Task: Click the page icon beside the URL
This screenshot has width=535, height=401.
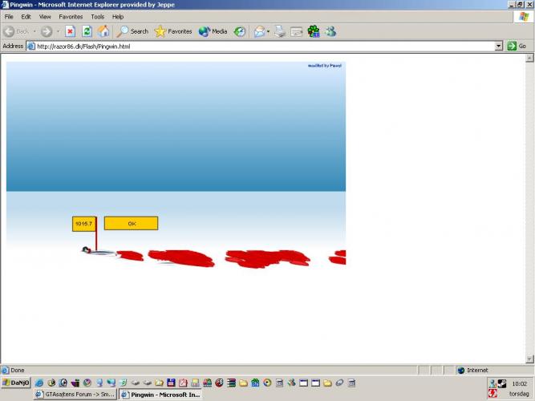Action: [x=31, y=46]
